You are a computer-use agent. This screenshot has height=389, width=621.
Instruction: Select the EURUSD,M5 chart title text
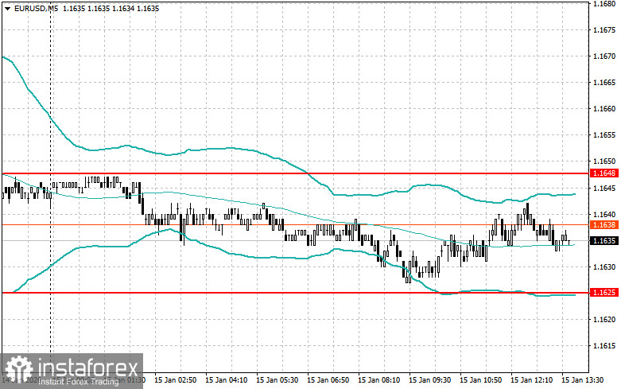click(x=36, y=8)
